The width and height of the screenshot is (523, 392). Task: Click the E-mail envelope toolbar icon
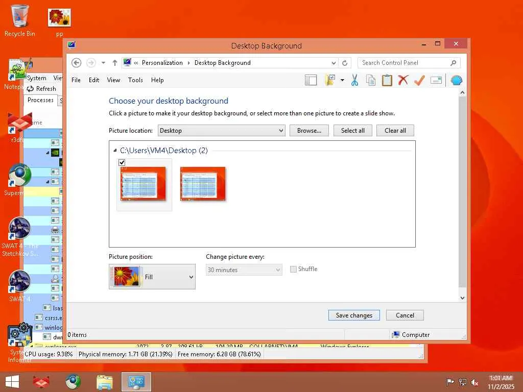[436, 80]
